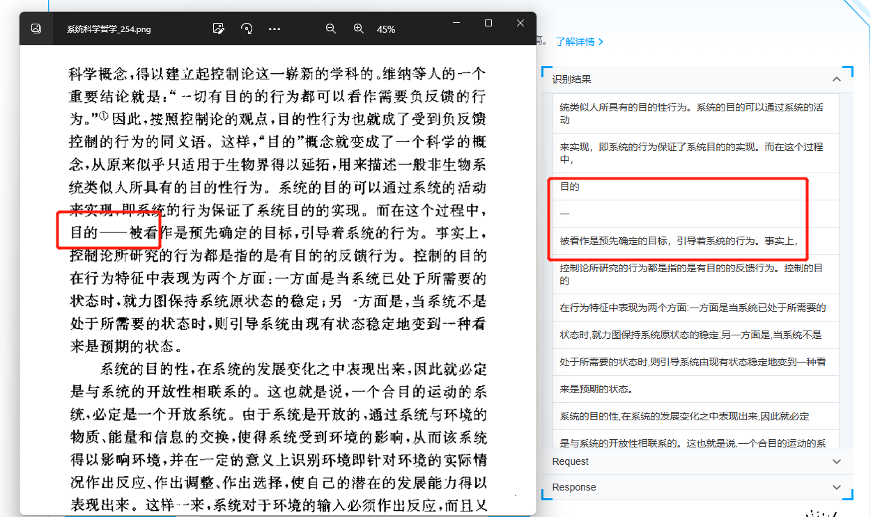Click the file name 系统科学哲学_254.png
Screen dimensions: 873x517
pyautogui.click(x=109, y=29)
